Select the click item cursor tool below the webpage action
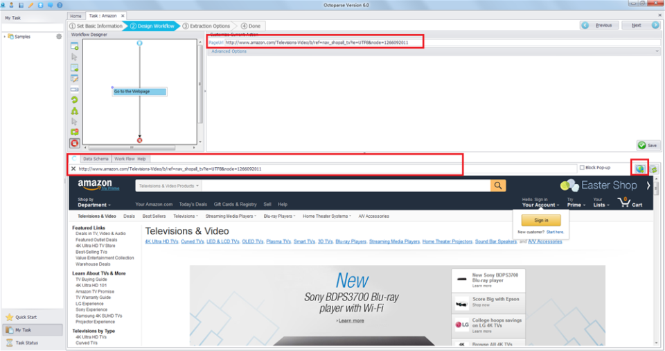Image resolution: width=665 pixels, height=351 pixels. [x=75, y=57]
